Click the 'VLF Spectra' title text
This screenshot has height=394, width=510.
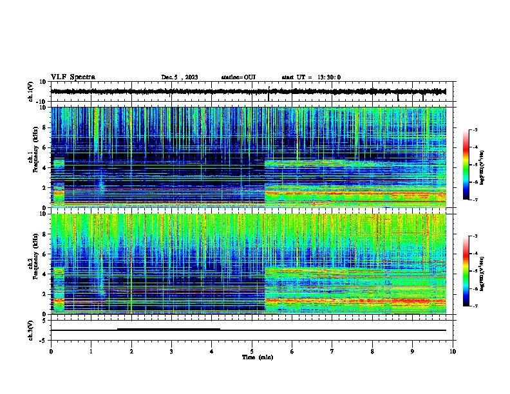[x=73, y=77]
